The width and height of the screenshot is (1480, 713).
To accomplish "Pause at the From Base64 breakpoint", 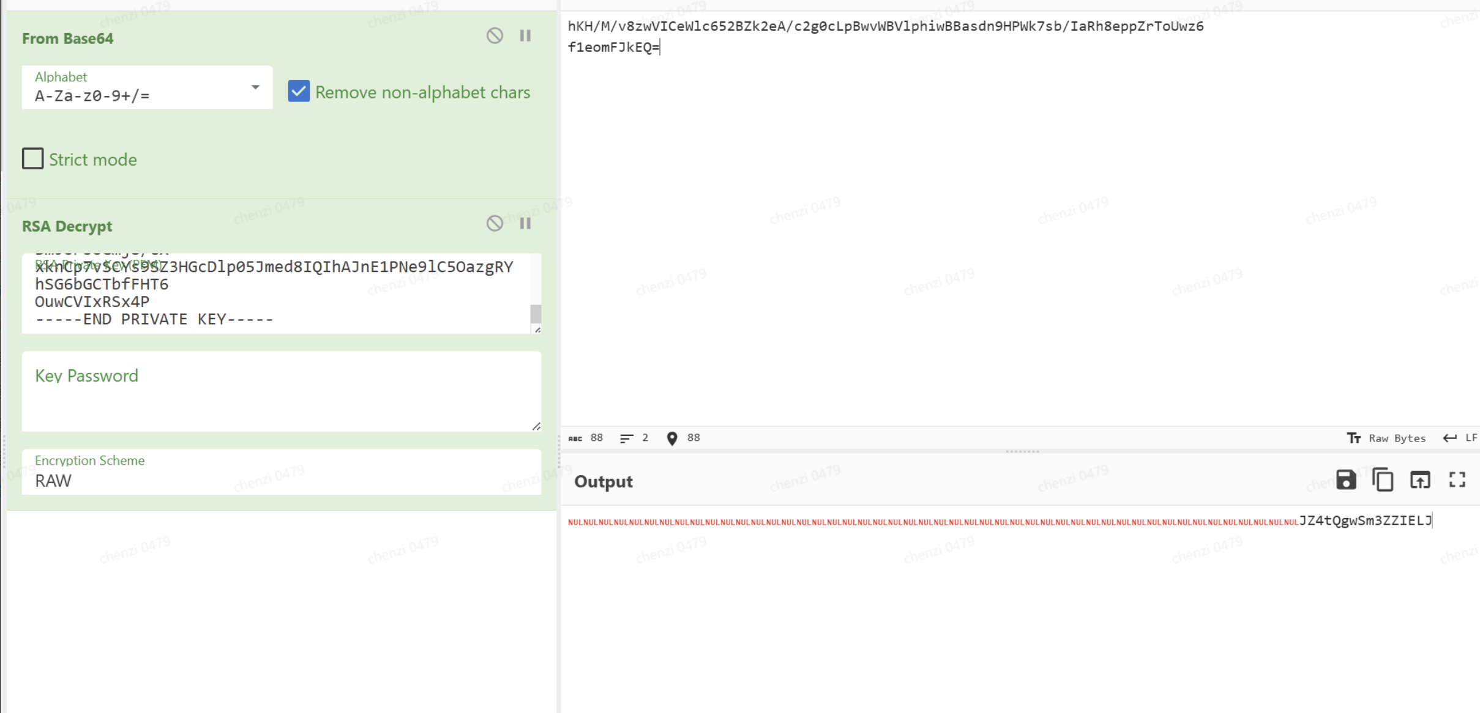I will tap(525, 35).
